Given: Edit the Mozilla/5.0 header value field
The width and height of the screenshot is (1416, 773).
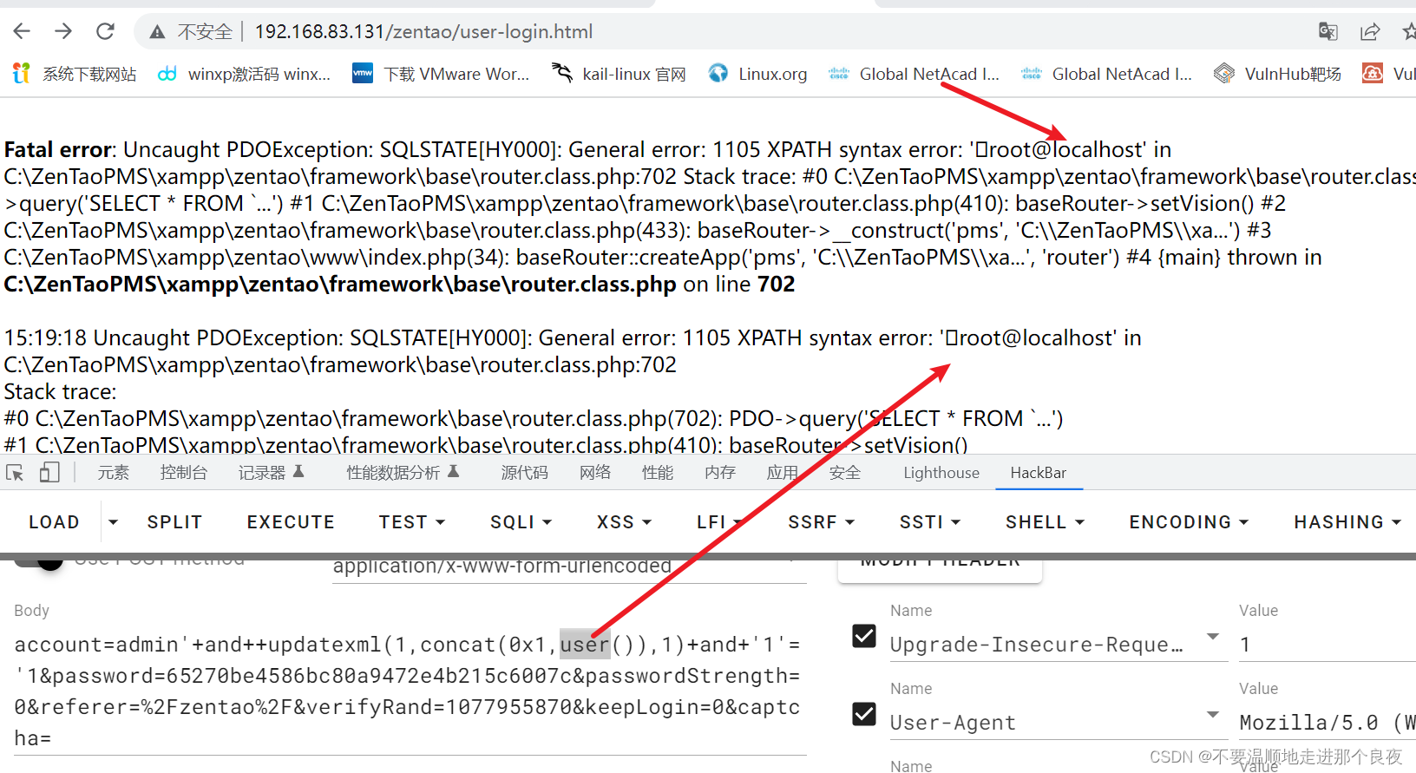Looking at the screenshot, I should tap(1327, 723).
